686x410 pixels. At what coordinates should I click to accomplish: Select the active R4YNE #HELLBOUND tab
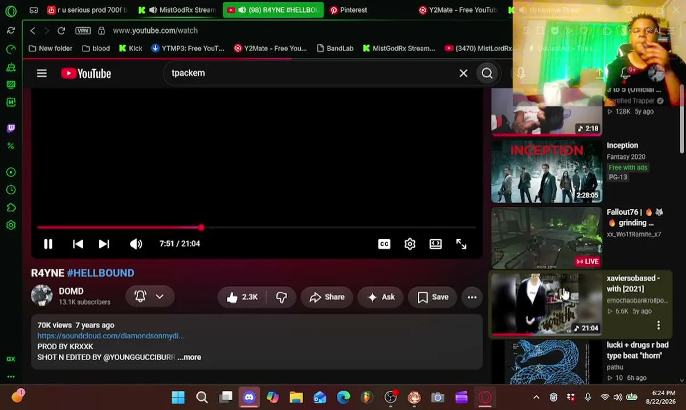point(273,10)
